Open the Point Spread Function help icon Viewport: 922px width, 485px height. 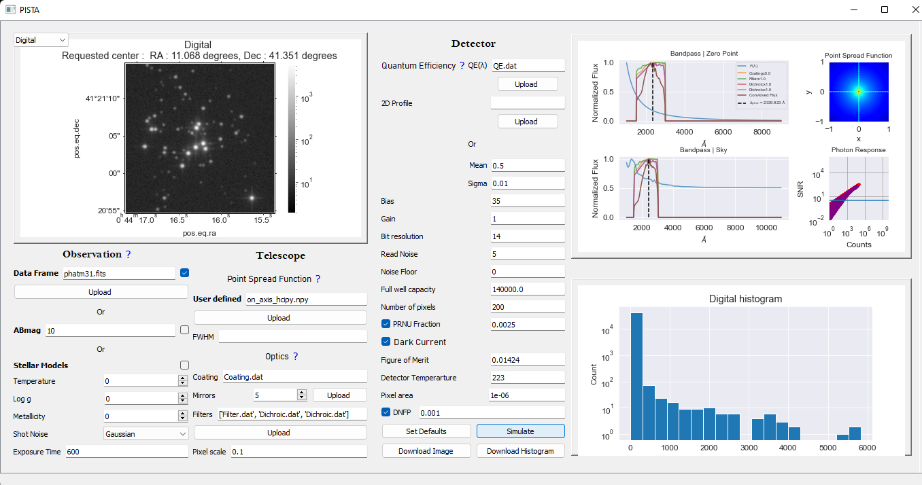click(318, 279)
